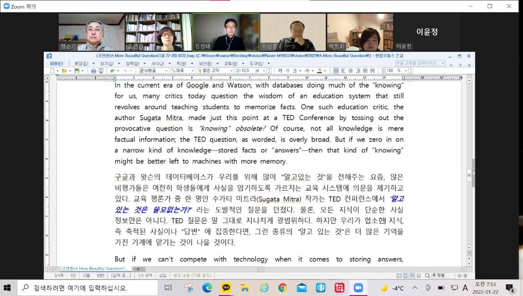Click the Undo arrow icon
This screenshot has width=523, height=296.
pyautogui.click(x=113, y=71)
